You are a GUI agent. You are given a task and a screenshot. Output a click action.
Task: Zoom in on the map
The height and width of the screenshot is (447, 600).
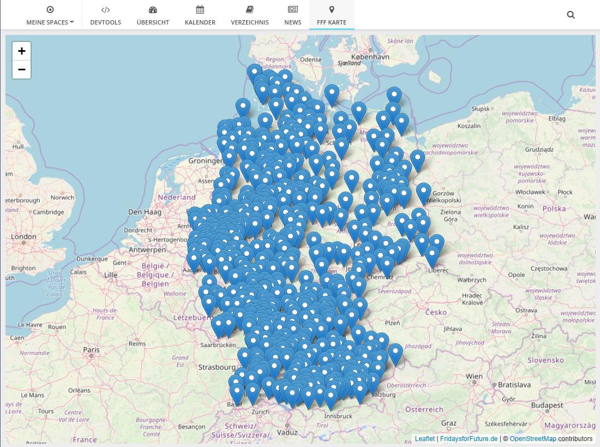click(21, 51)
